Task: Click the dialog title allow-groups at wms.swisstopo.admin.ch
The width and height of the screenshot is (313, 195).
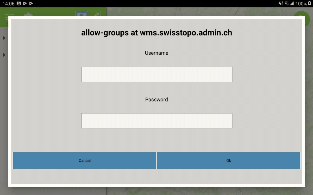Action: [x=156, y=33]
